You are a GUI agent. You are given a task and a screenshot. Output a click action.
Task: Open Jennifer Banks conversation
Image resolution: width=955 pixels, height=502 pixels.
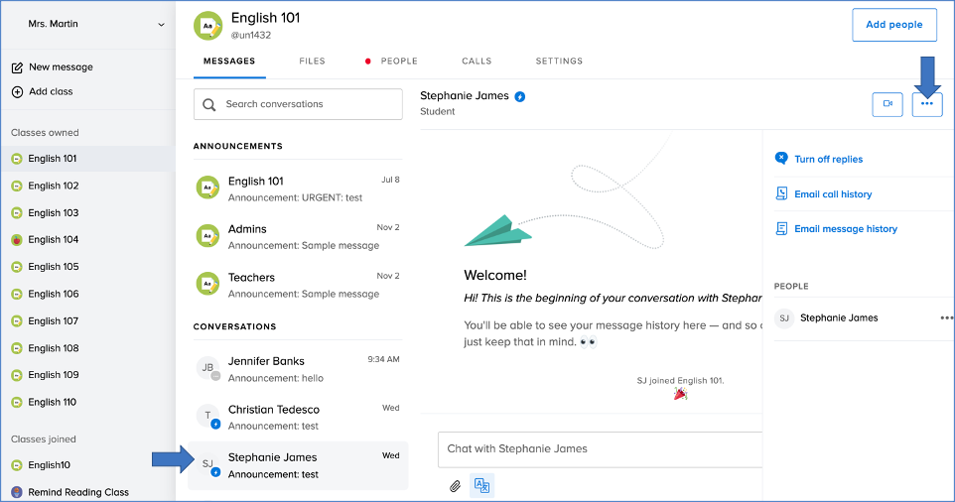click(298, 369)
